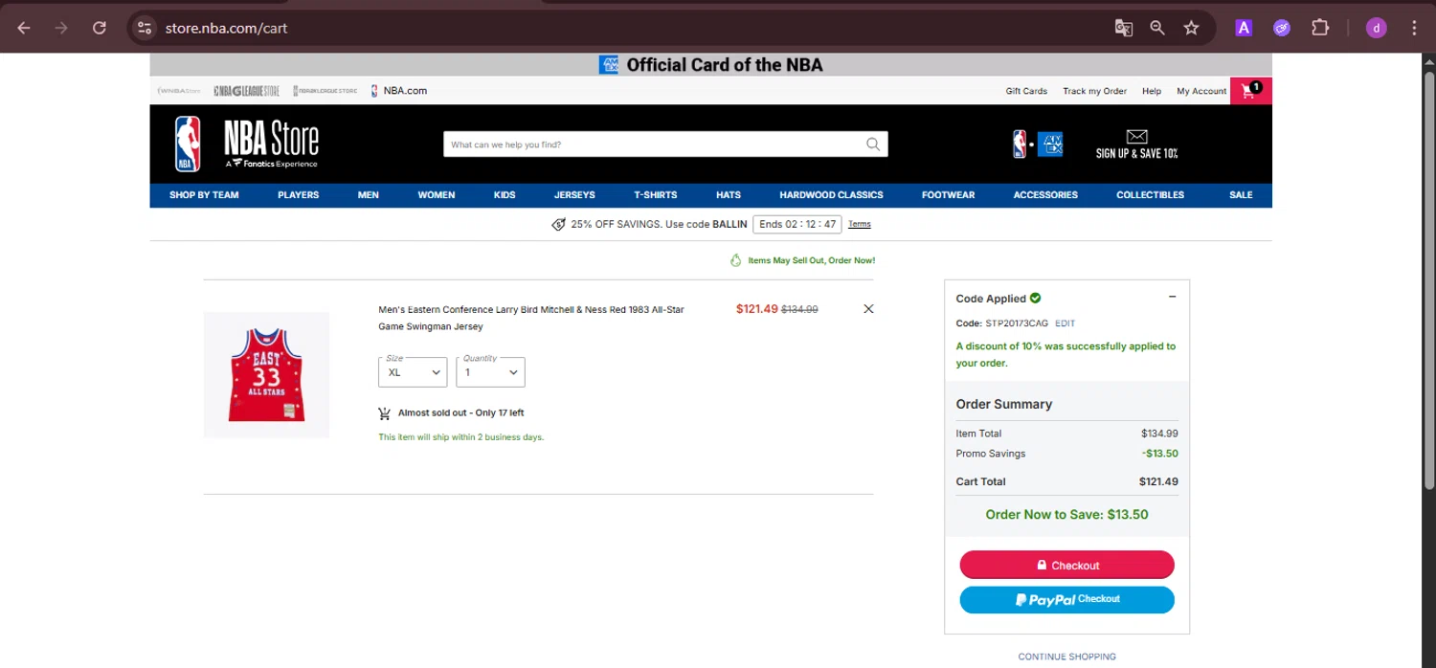This screenshot has height=668, width=1436.
Task: Open Help link in top bar
Action: pos(1152,91)
